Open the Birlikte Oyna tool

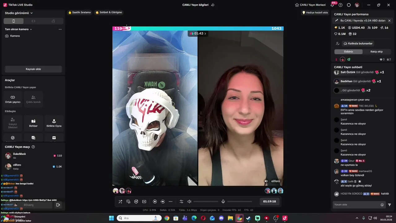click(54, 123)
